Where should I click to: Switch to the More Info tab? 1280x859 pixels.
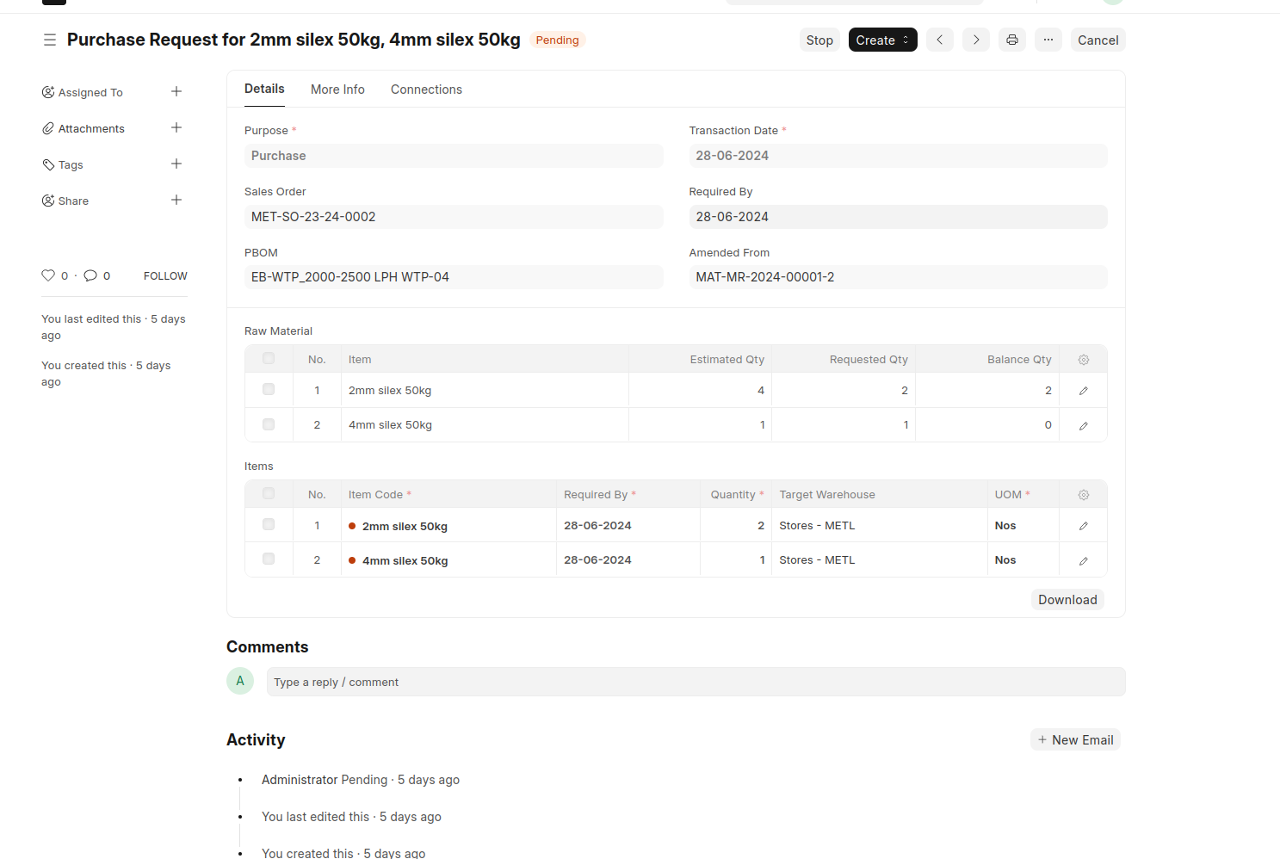337,90
